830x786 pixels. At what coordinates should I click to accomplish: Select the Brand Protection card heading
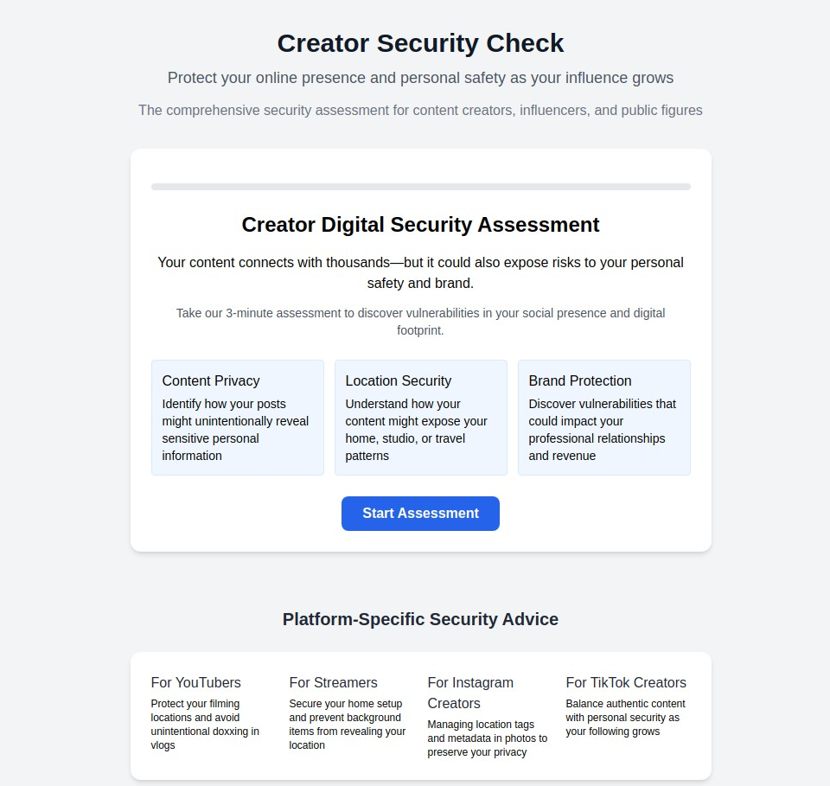point(580,380)
